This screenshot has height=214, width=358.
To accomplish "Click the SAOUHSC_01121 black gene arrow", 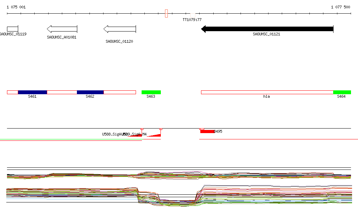I will coord(267,29).
